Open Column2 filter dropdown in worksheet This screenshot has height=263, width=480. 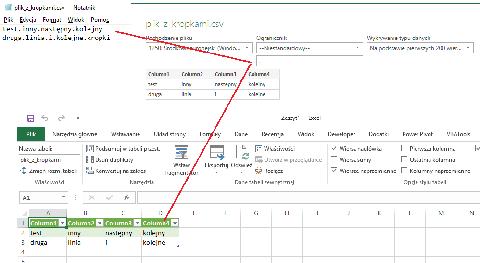100,223
